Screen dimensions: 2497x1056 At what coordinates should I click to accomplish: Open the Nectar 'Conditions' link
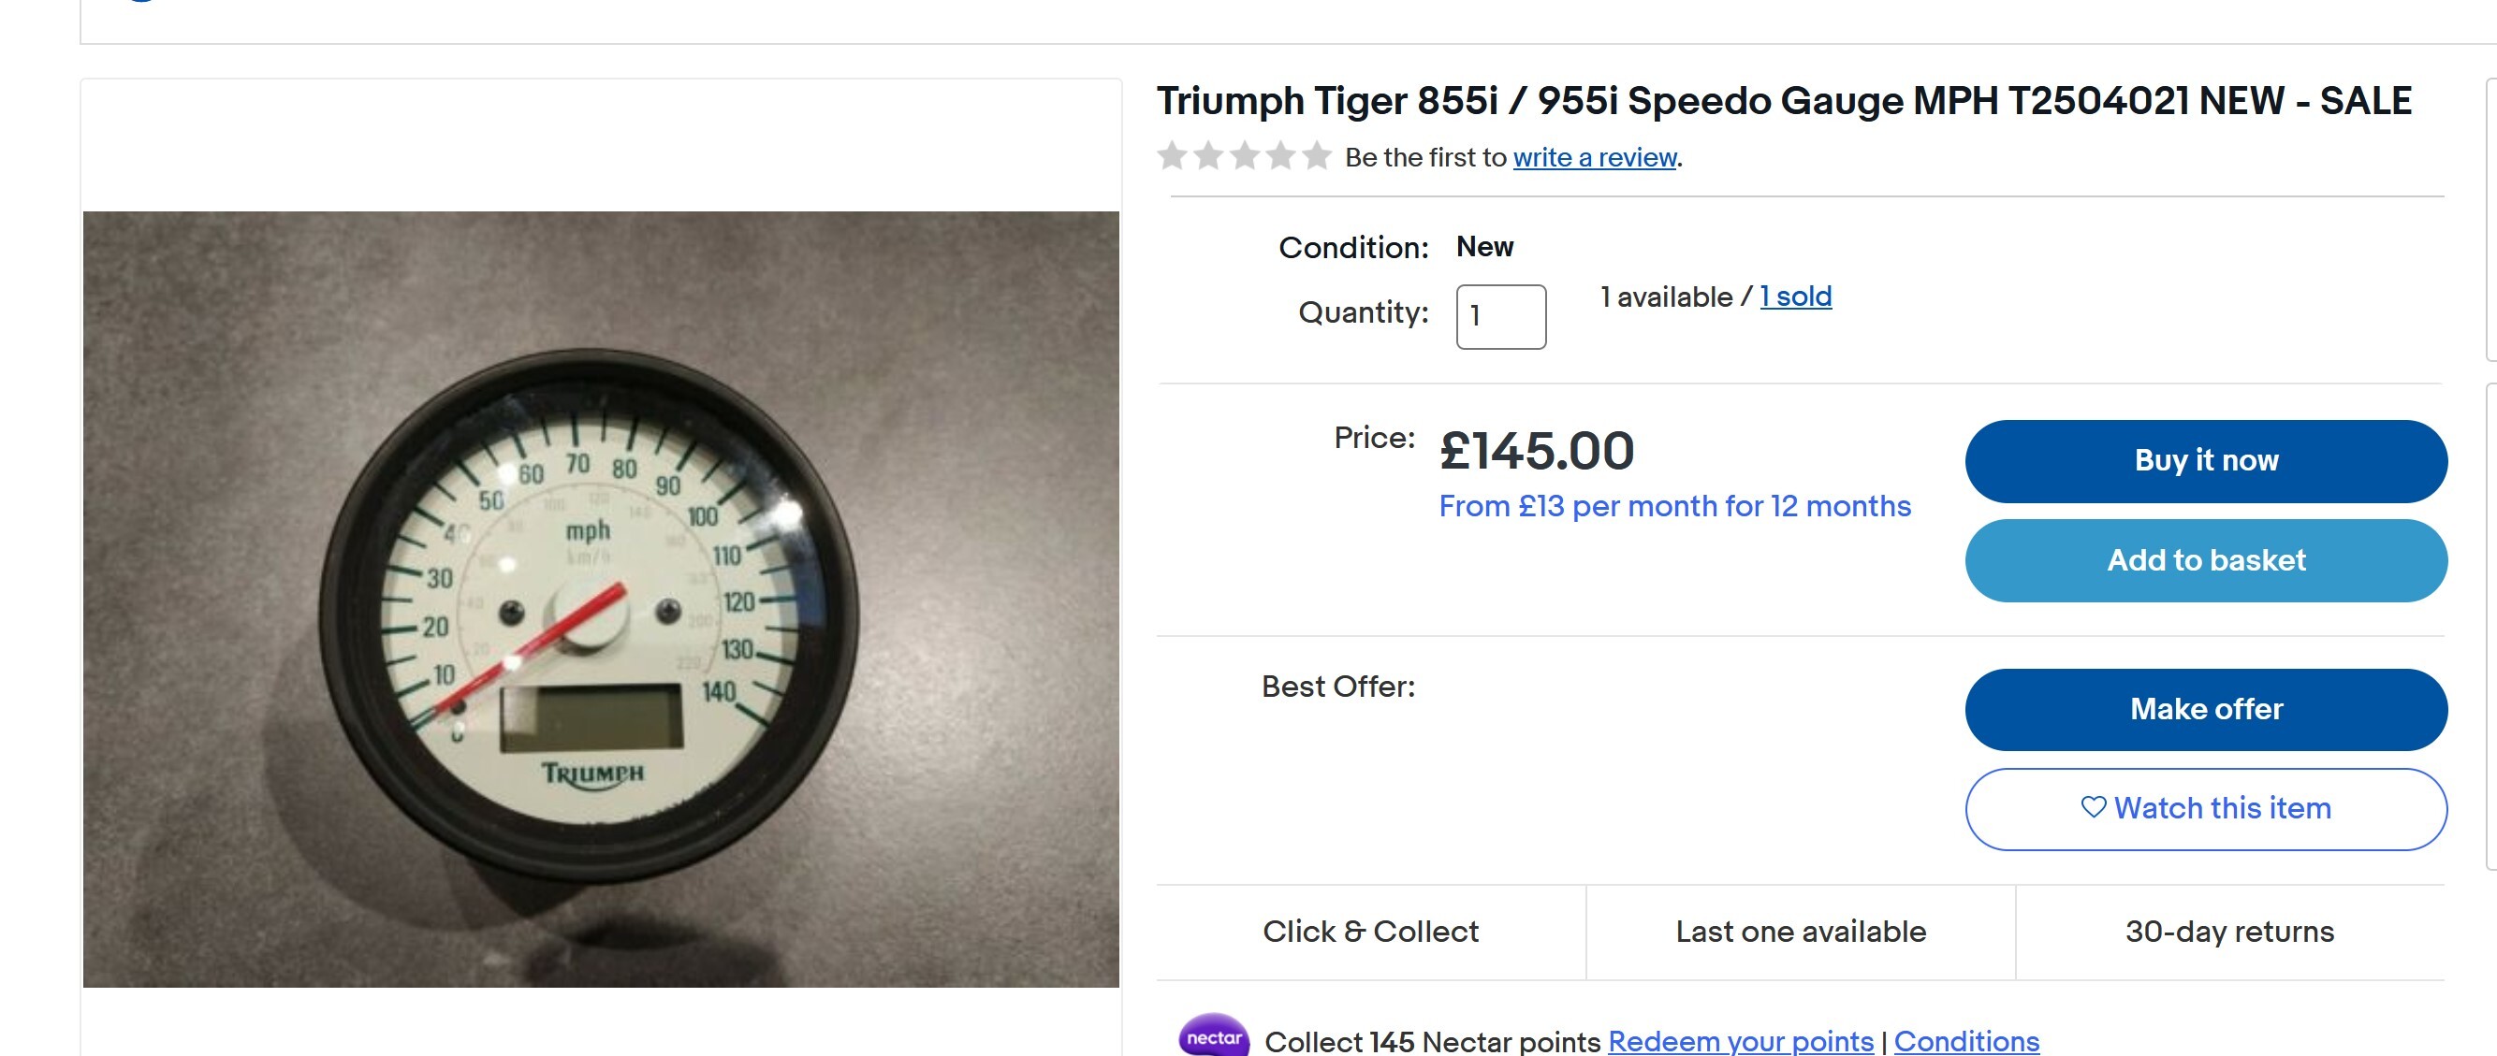(1965, 1041)
